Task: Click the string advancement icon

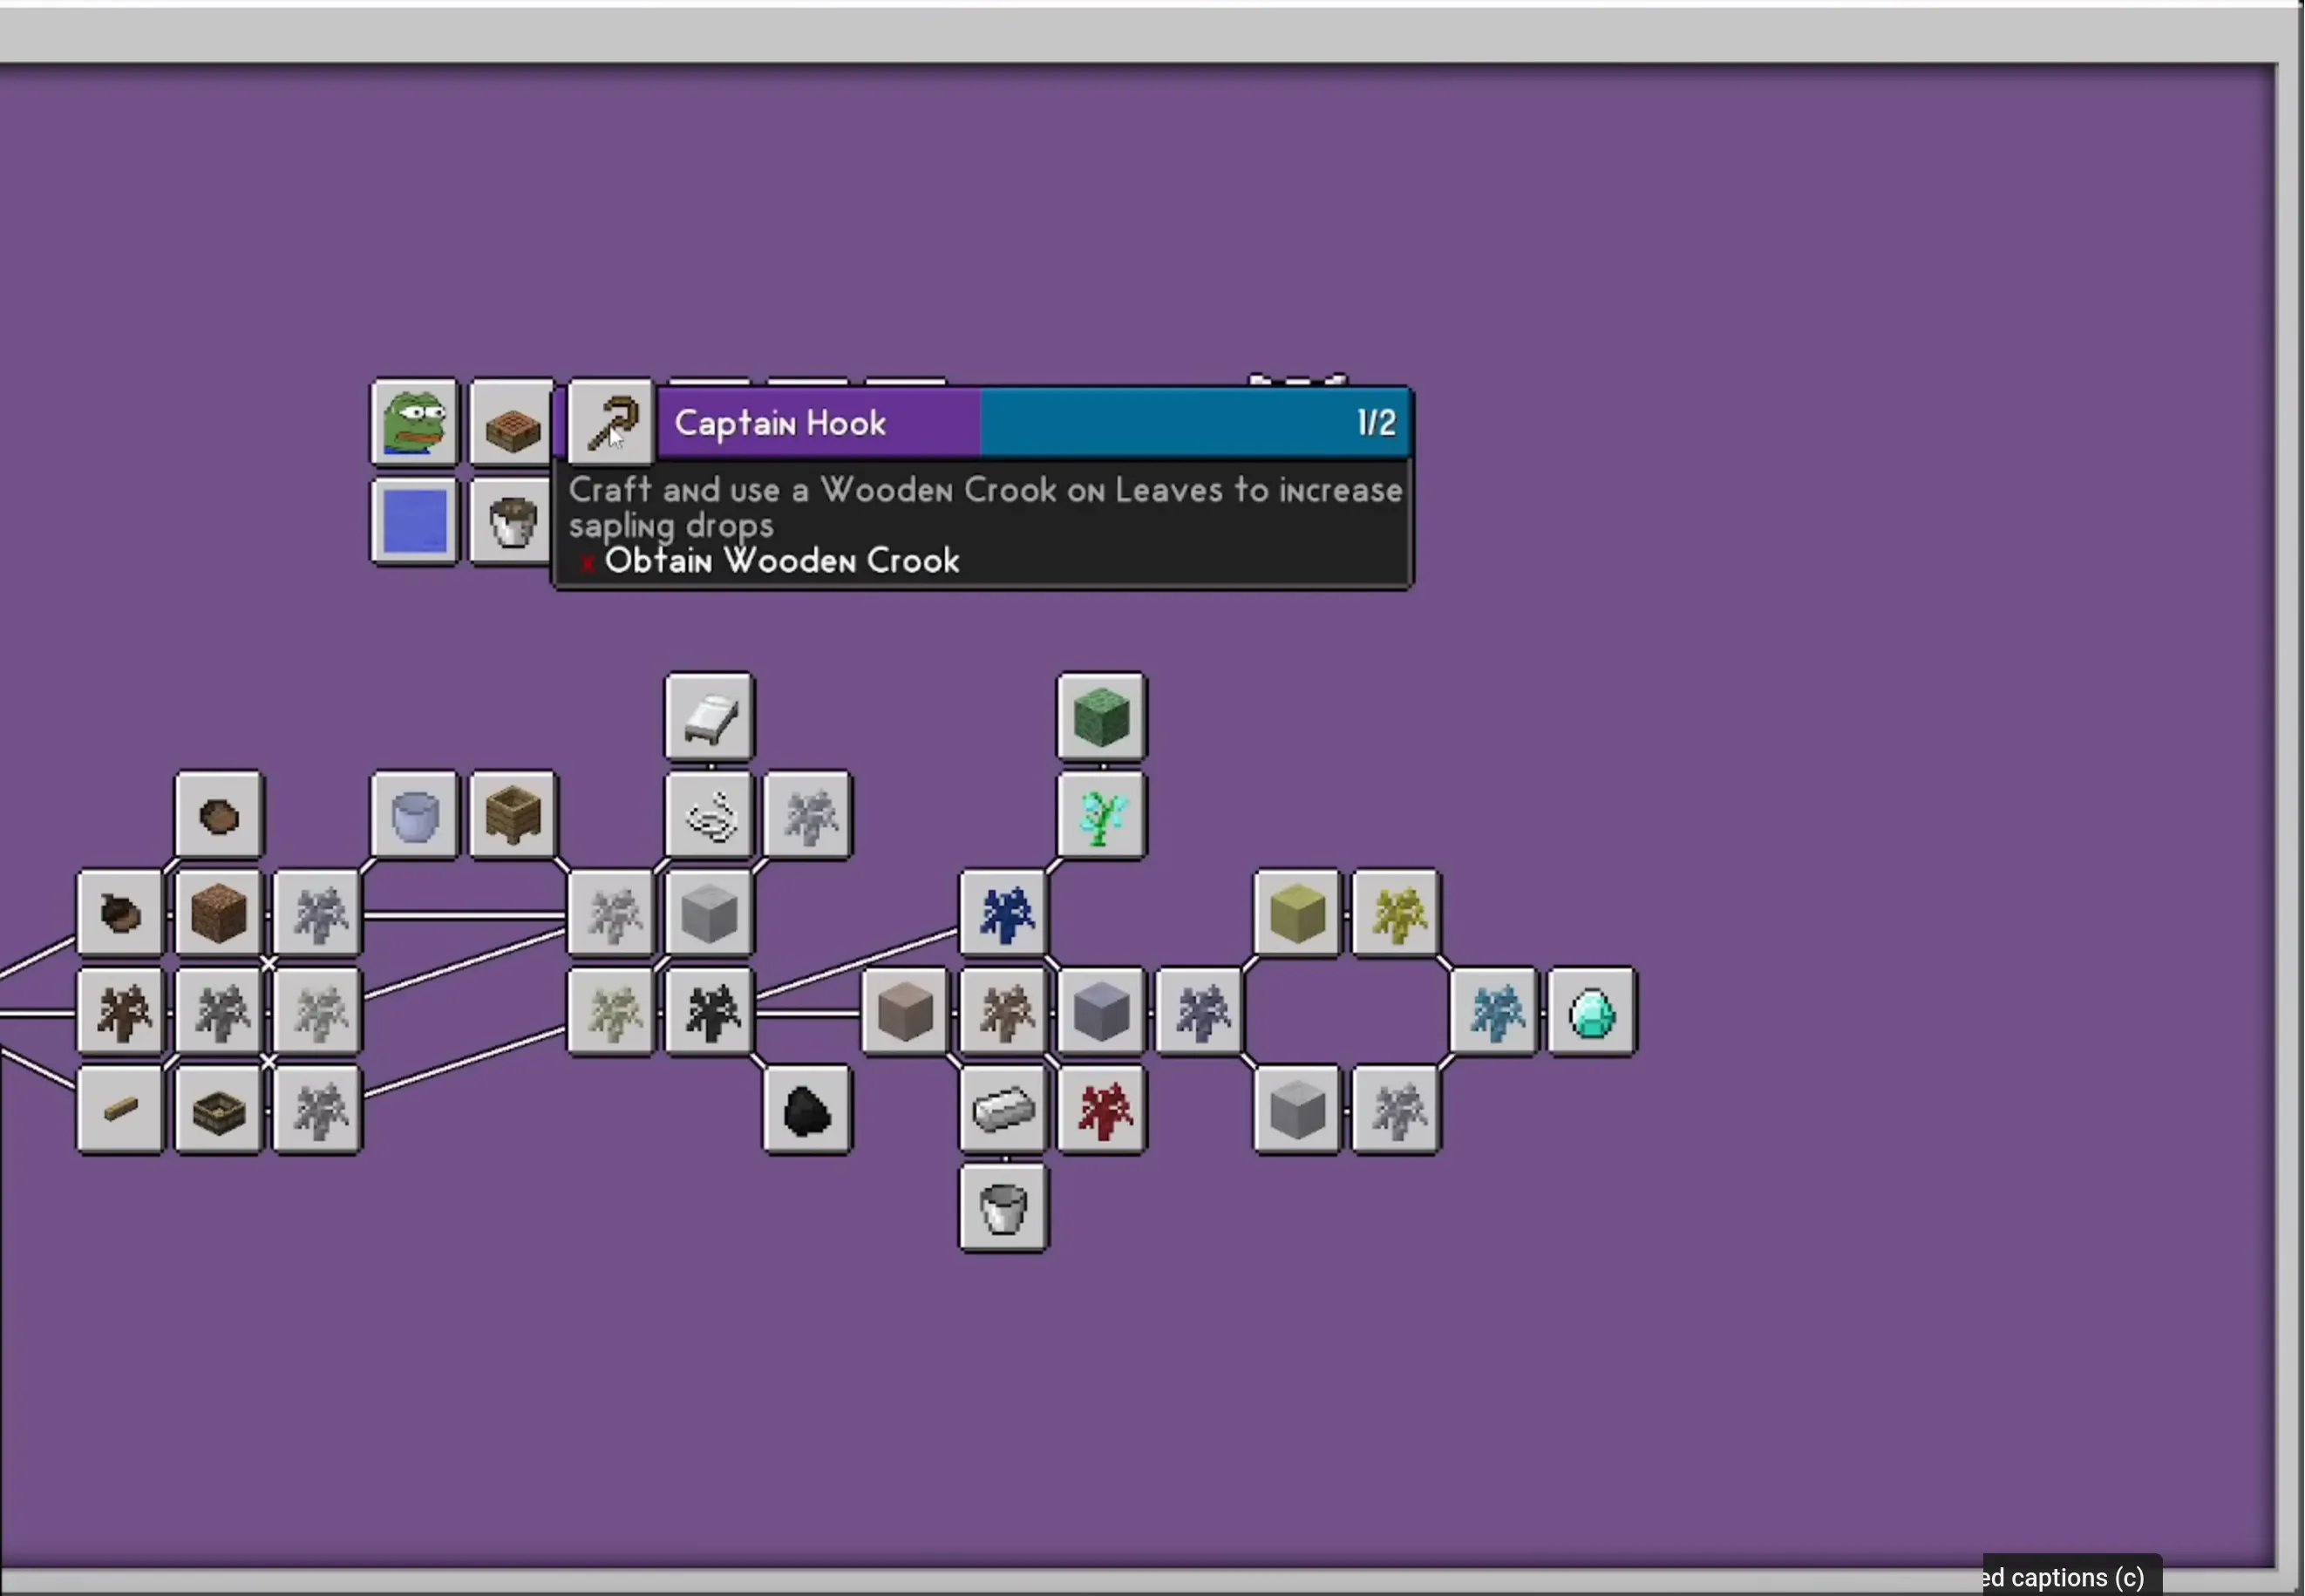Action: pos(709,815)
